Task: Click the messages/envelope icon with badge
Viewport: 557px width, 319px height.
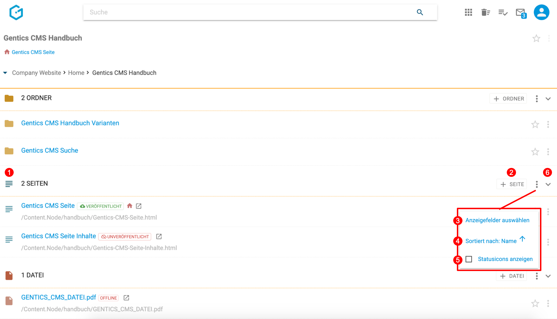Action: (521, 12)
